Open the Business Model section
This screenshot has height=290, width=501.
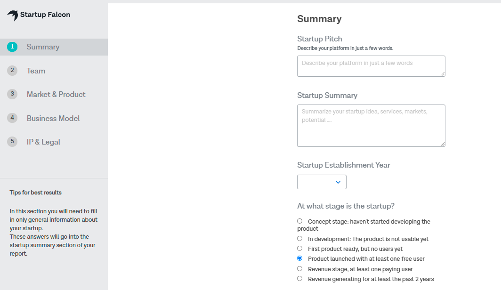[53, 118]
